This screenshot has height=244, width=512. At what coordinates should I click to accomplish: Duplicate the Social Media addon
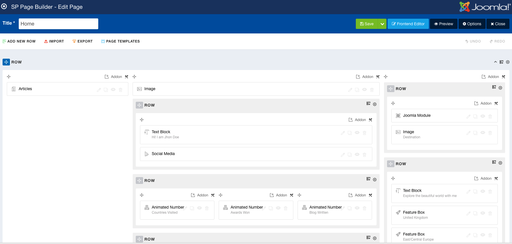(350, 155)
